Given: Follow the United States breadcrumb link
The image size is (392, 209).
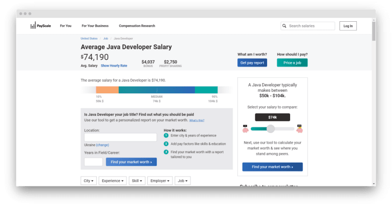Looking at the screenshot, I should (89, 39).
